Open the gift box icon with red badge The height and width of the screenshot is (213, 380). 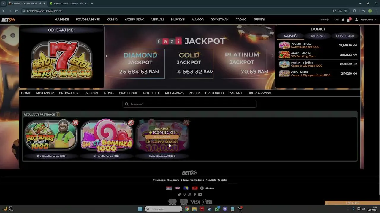pos(349,20)
